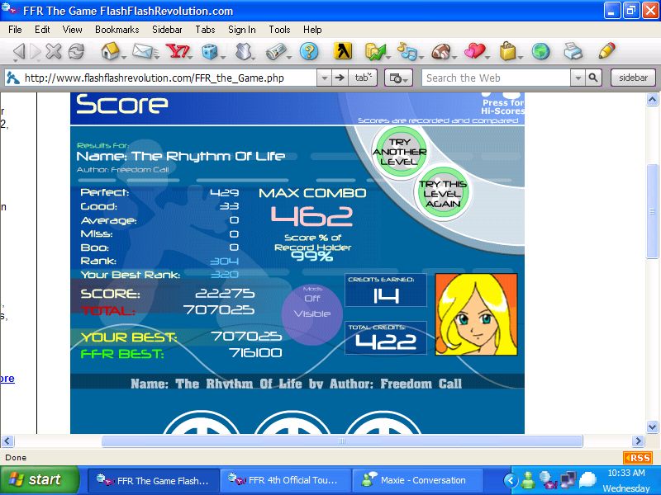661x495 pixels.
Task: Expand the hidden system tray icons arrow
Action: 509,480
